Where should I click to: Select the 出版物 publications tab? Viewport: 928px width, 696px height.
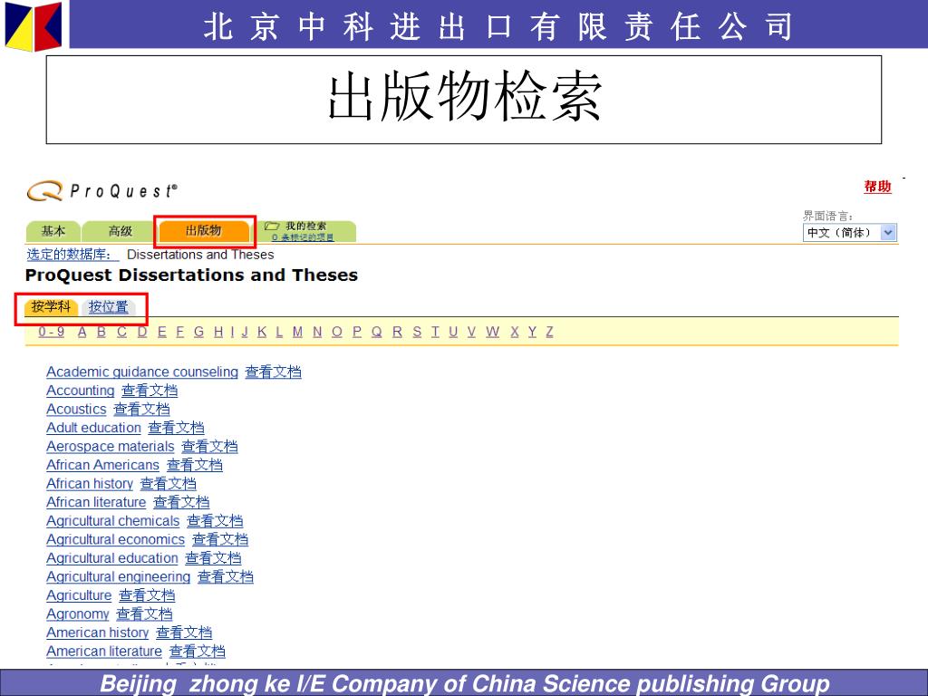coord(204,231)
